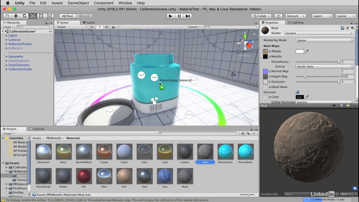Click Create button in Project panel

8,134
